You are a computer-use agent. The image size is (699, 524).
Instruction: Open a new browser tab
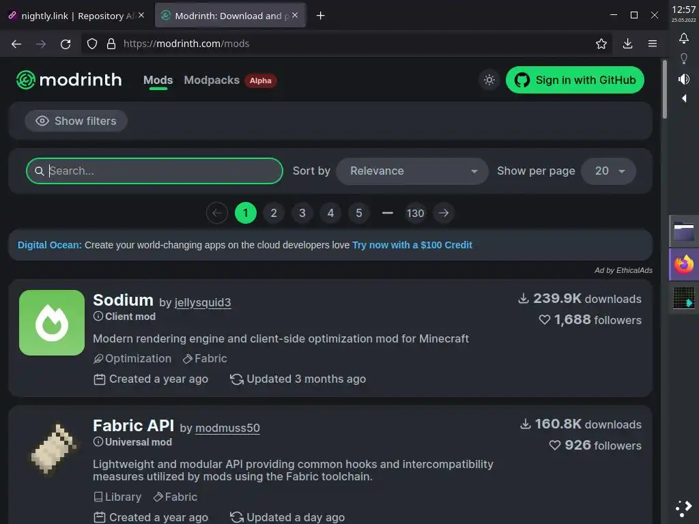tap(320, 16)
